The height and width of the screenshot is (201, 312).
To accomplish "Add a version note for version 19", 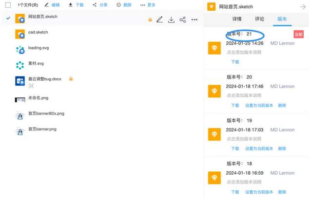I will pyautogui.click(x=244, y=139).
